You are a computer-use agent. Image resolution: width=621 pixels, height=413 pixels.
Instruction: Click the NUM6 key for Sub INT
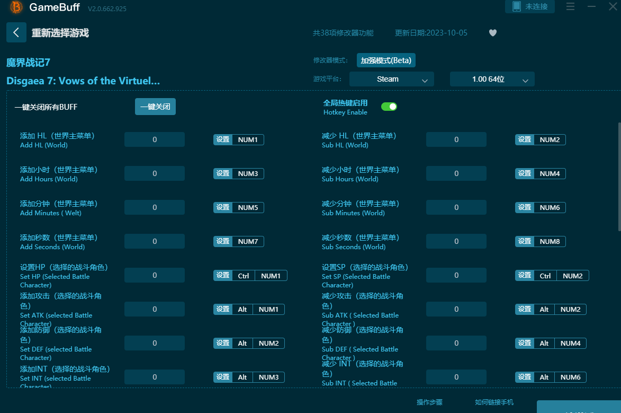pos(570,377)
